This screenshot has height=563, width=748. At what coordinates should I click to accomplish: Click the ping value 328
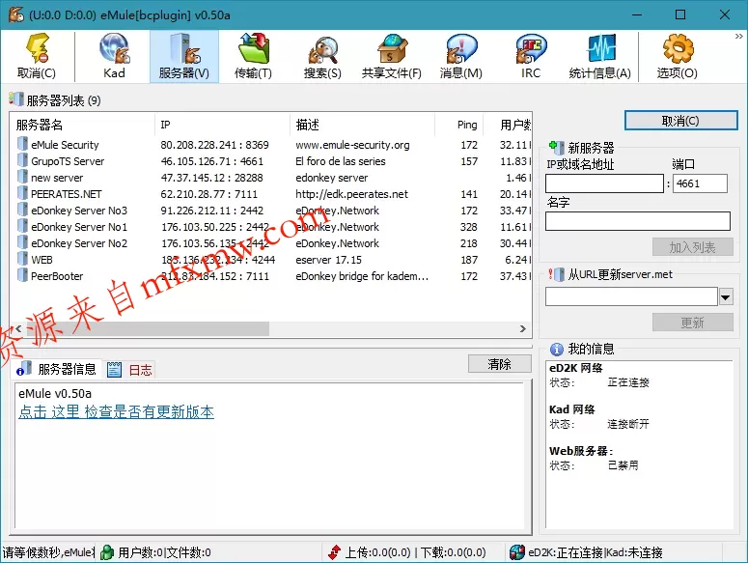click(x=468, y=227)
